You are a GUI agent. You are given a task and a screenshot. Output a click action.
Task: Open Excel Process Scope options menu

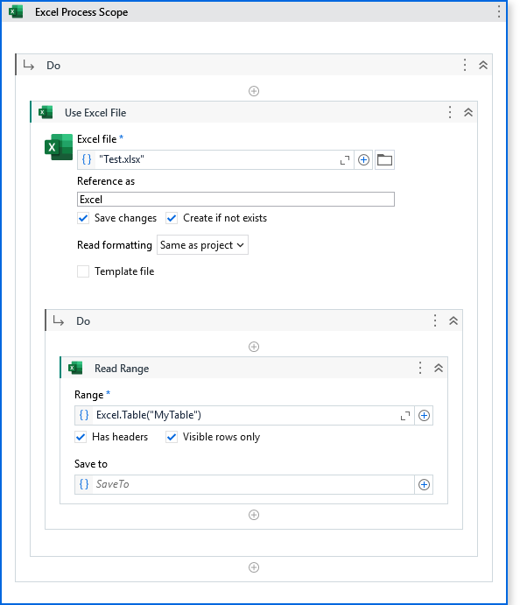pos(499,12)
